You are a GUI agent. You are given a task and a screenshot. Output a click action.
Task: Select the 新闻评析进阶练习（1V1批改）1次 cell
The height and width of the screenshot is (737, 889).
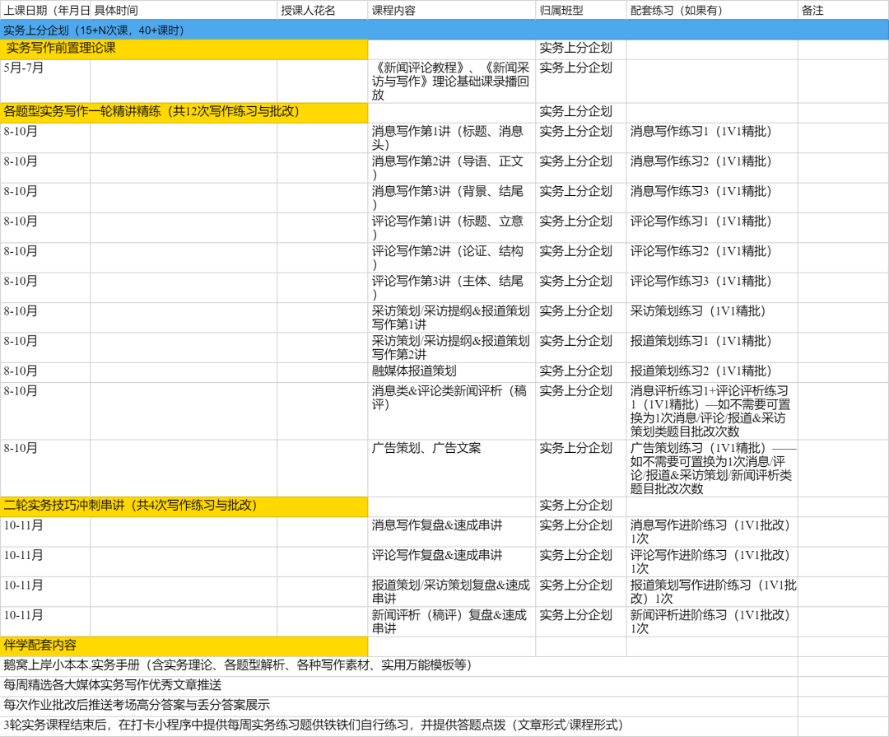pyautogui.click(x=712, y=622)
